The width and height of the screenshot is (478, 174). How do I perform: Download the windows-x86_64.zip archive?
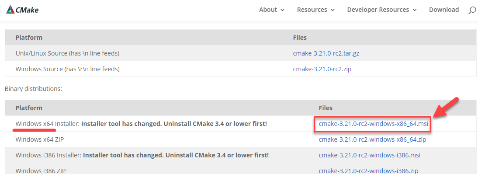point(372,140)
